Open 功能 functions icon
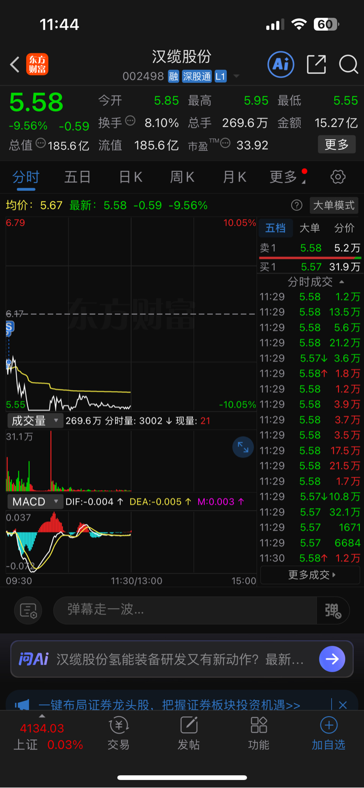The width and height of the screenshot is (364, 788). 259,734
